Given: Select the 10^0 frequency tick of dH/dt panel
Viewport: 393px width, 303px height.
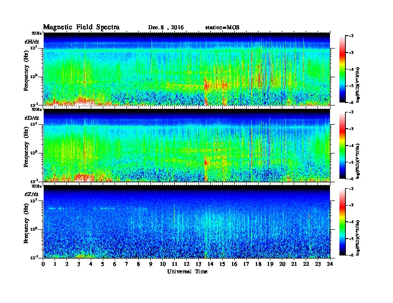Looking at the screenshot, I should pyautogui.click(x=34, y=76).
